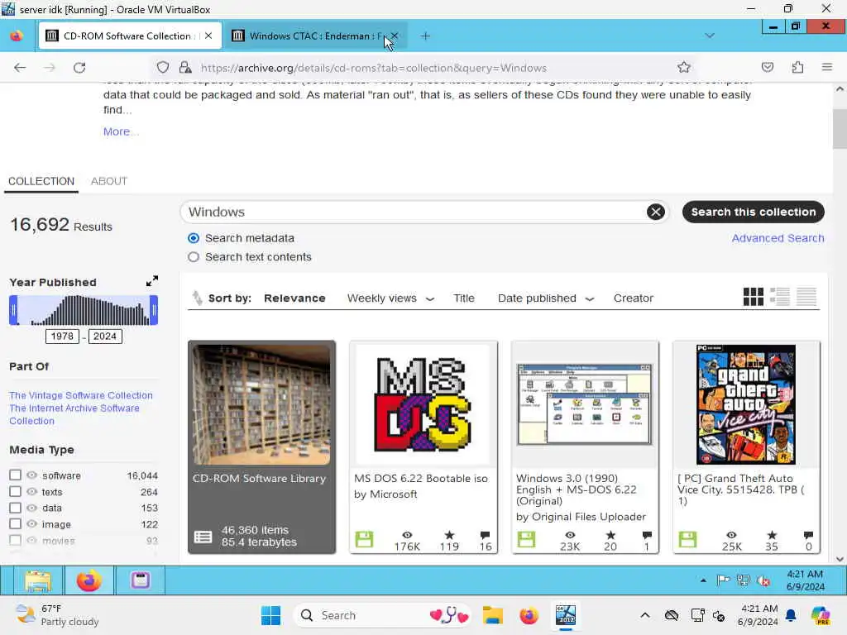The width and height of the screenshot is (847, 635).
Task: Hide texts results with eye icon
Action: (32, 491)
